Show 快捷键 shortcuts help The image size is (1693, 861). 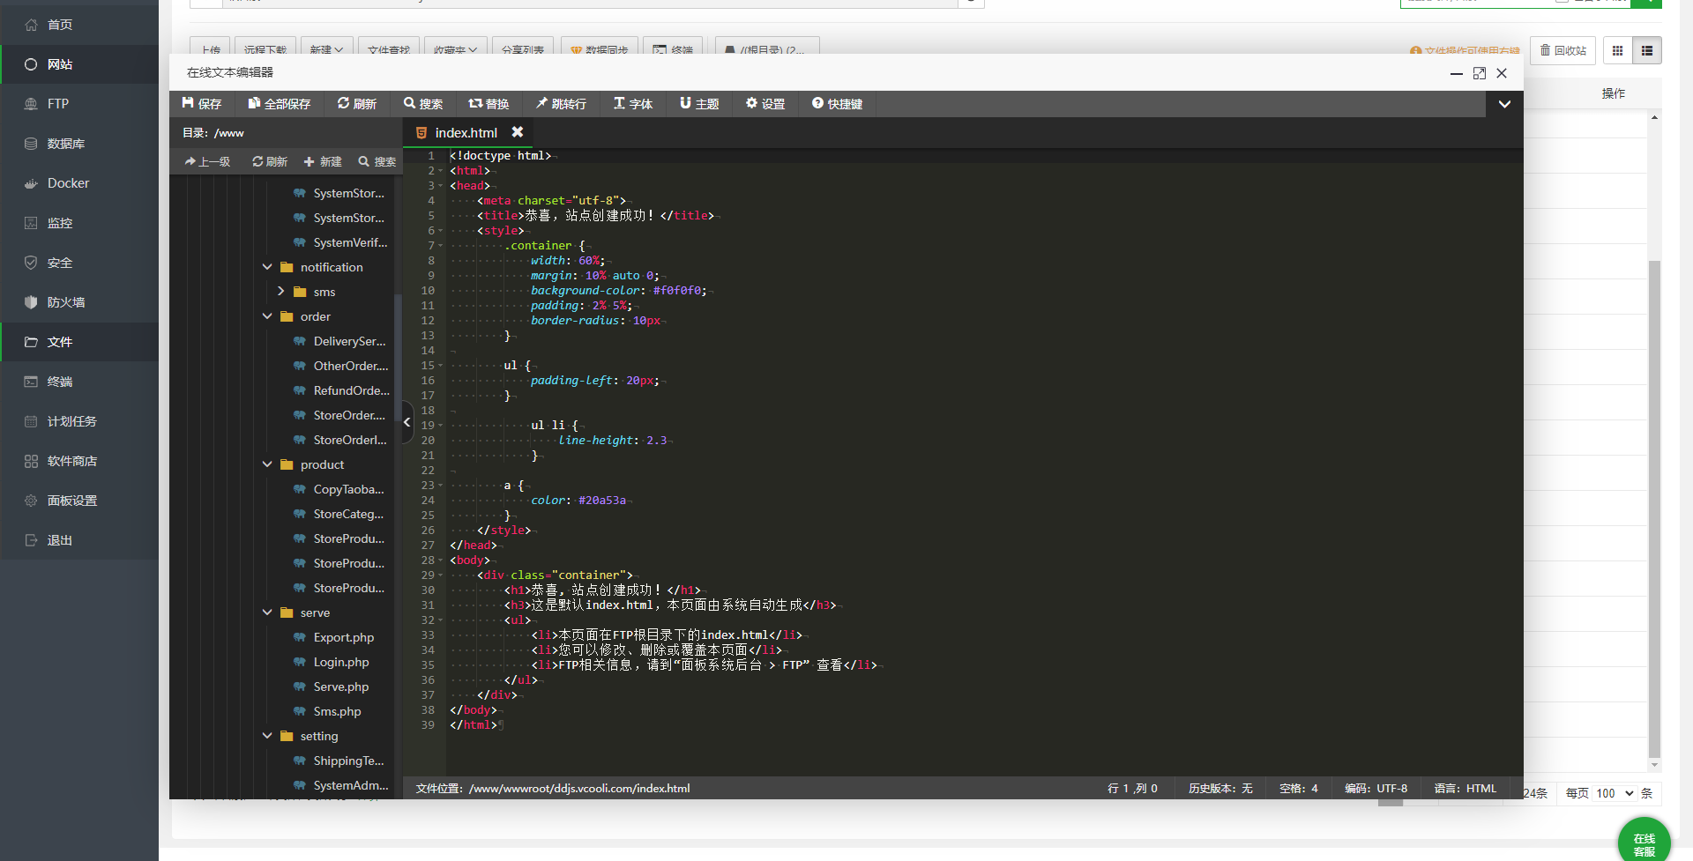(x=837, y=104)
